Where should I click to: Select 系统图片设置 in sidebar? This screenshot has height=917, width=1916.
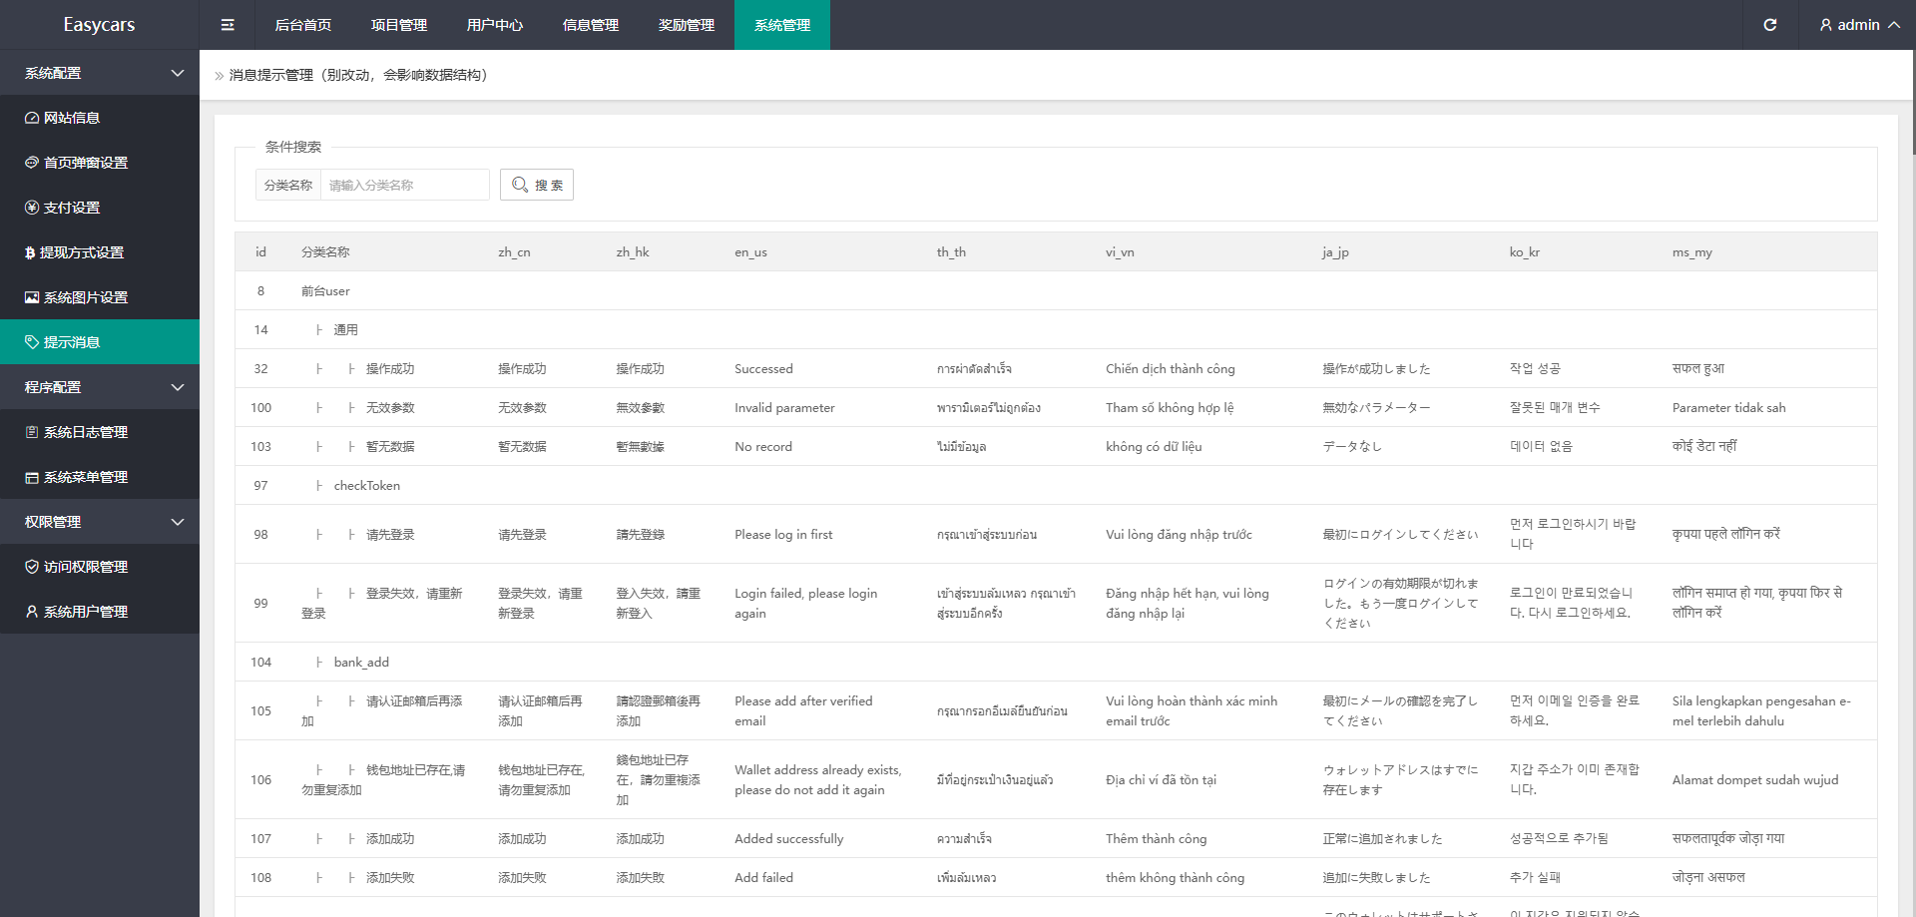coord(85,297)
